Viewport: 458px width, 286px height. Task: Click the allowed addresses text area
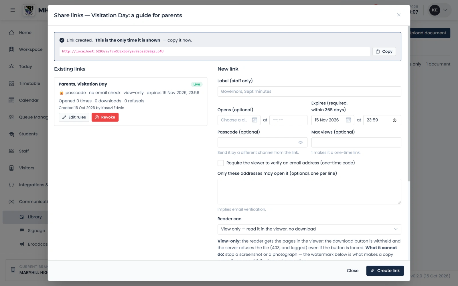pyautogui.click(x=309, y=192)
